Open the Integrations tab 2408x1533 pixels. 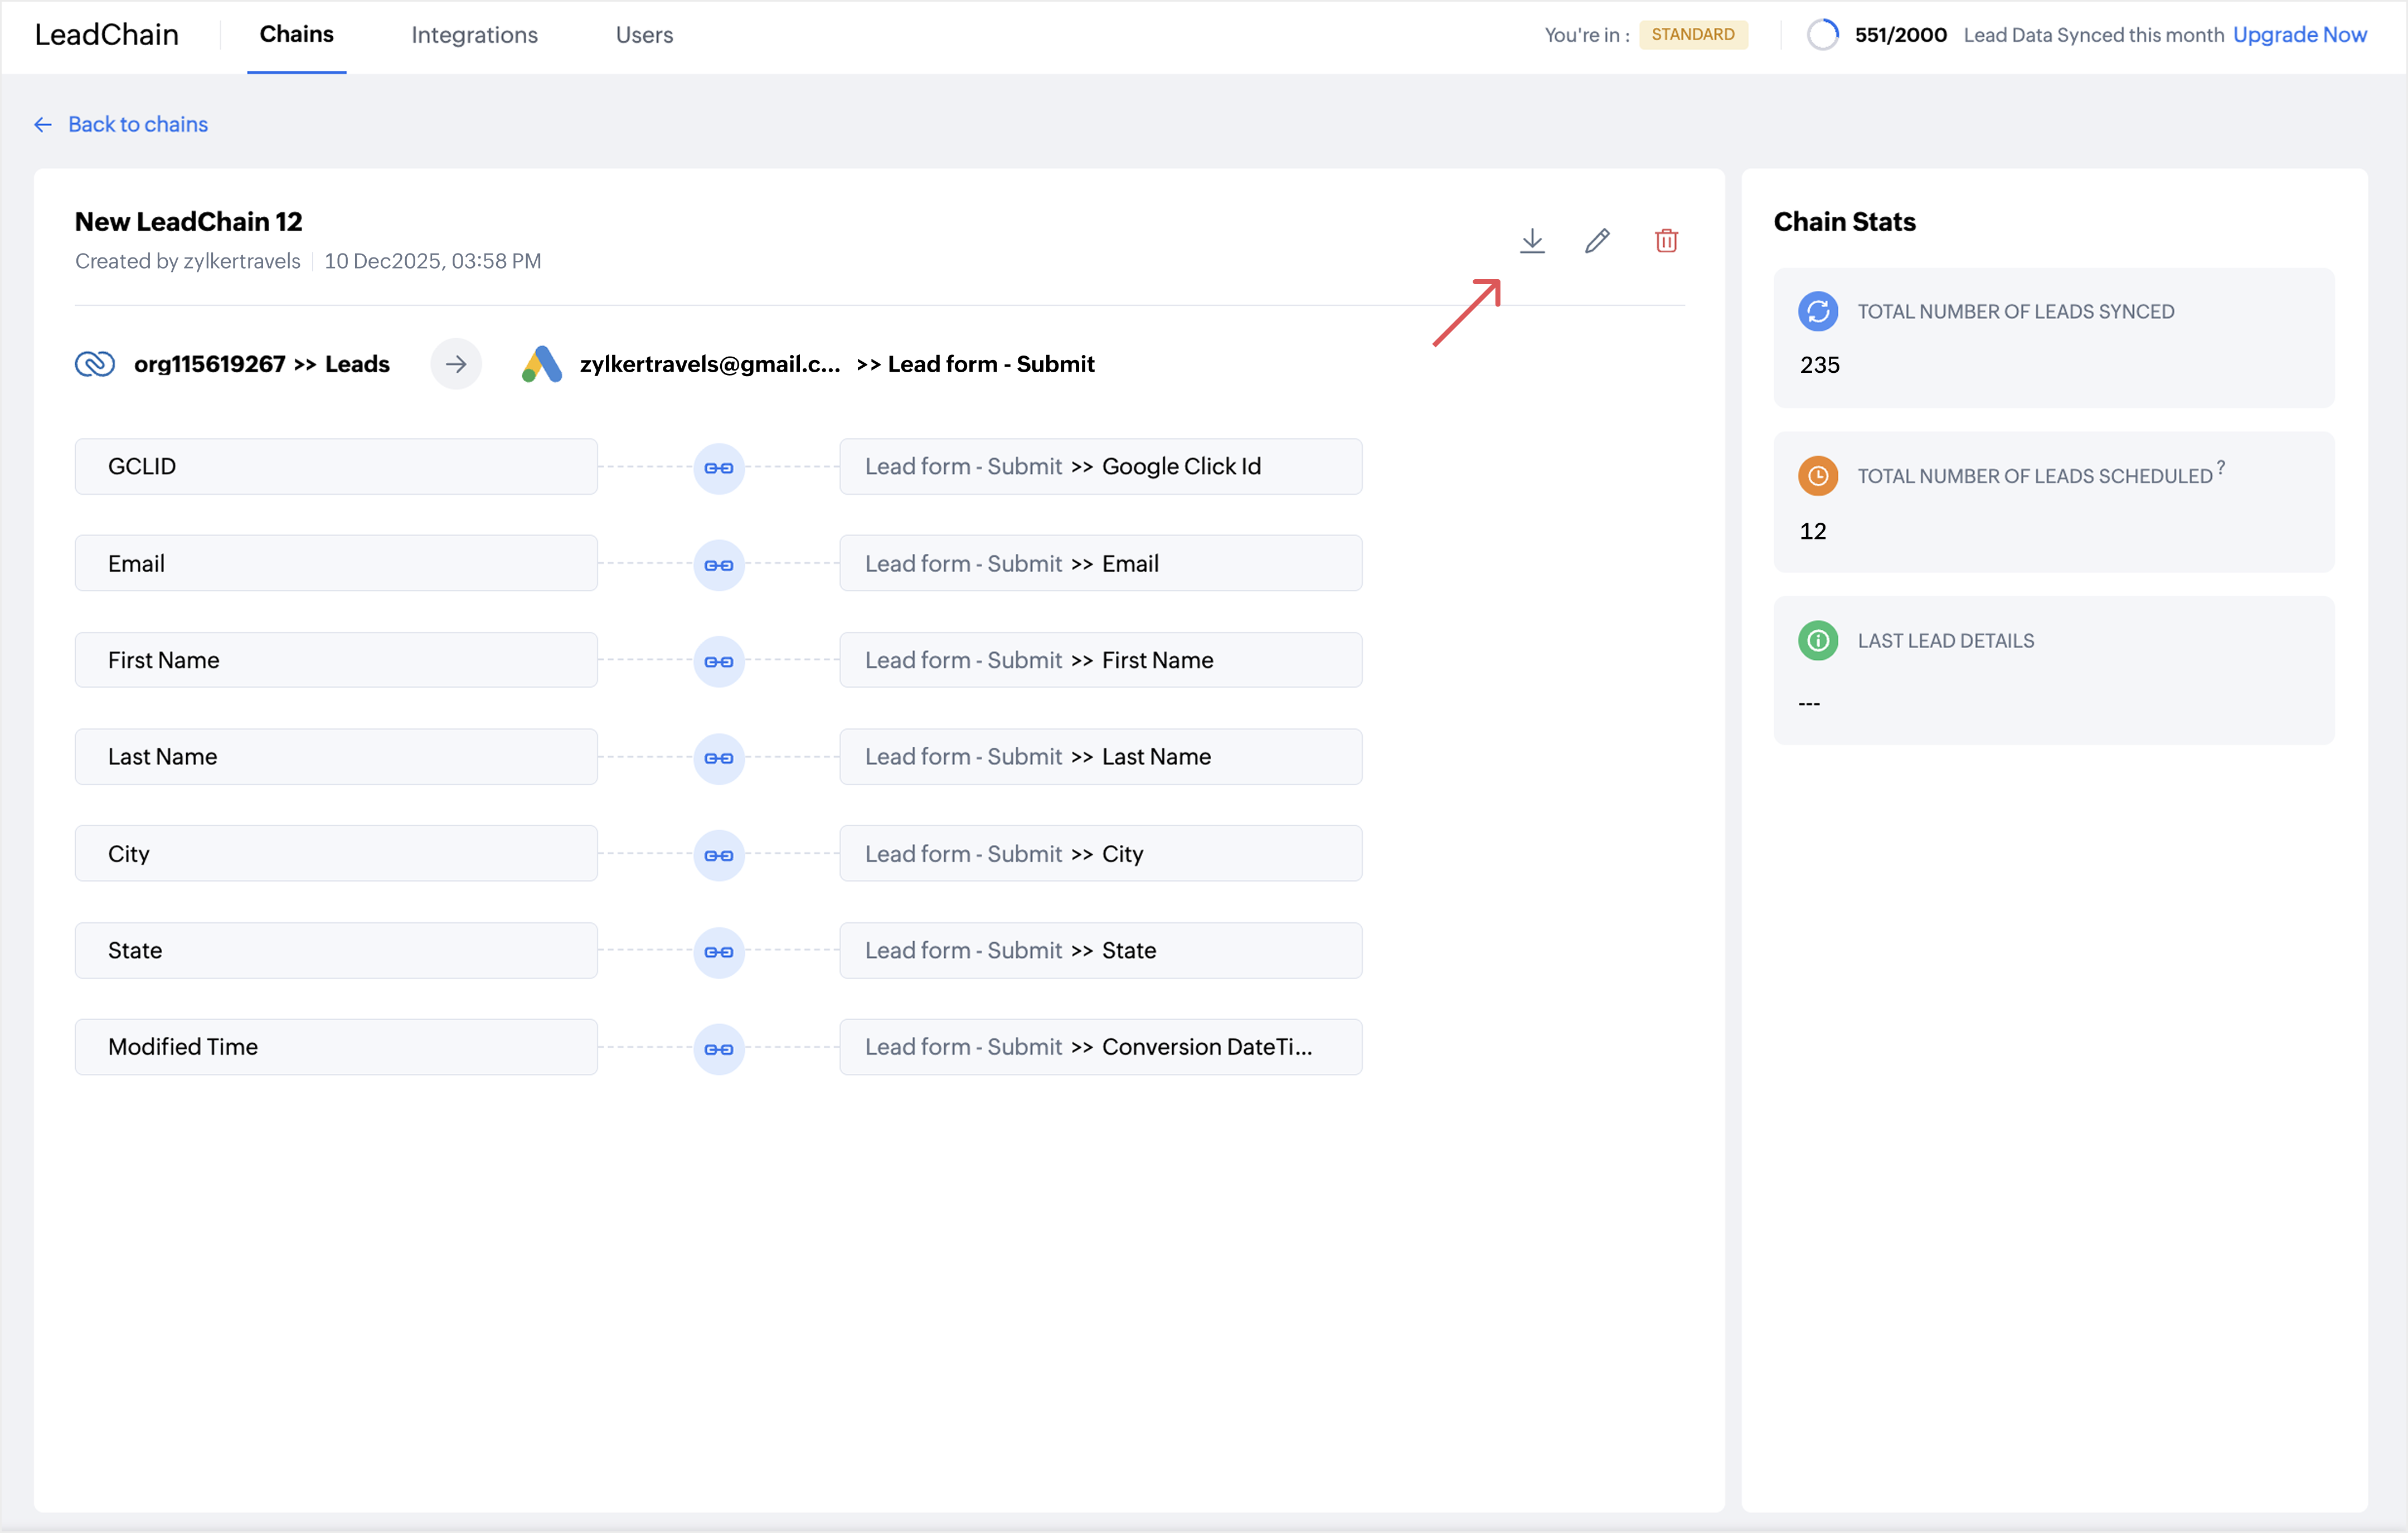474,35
